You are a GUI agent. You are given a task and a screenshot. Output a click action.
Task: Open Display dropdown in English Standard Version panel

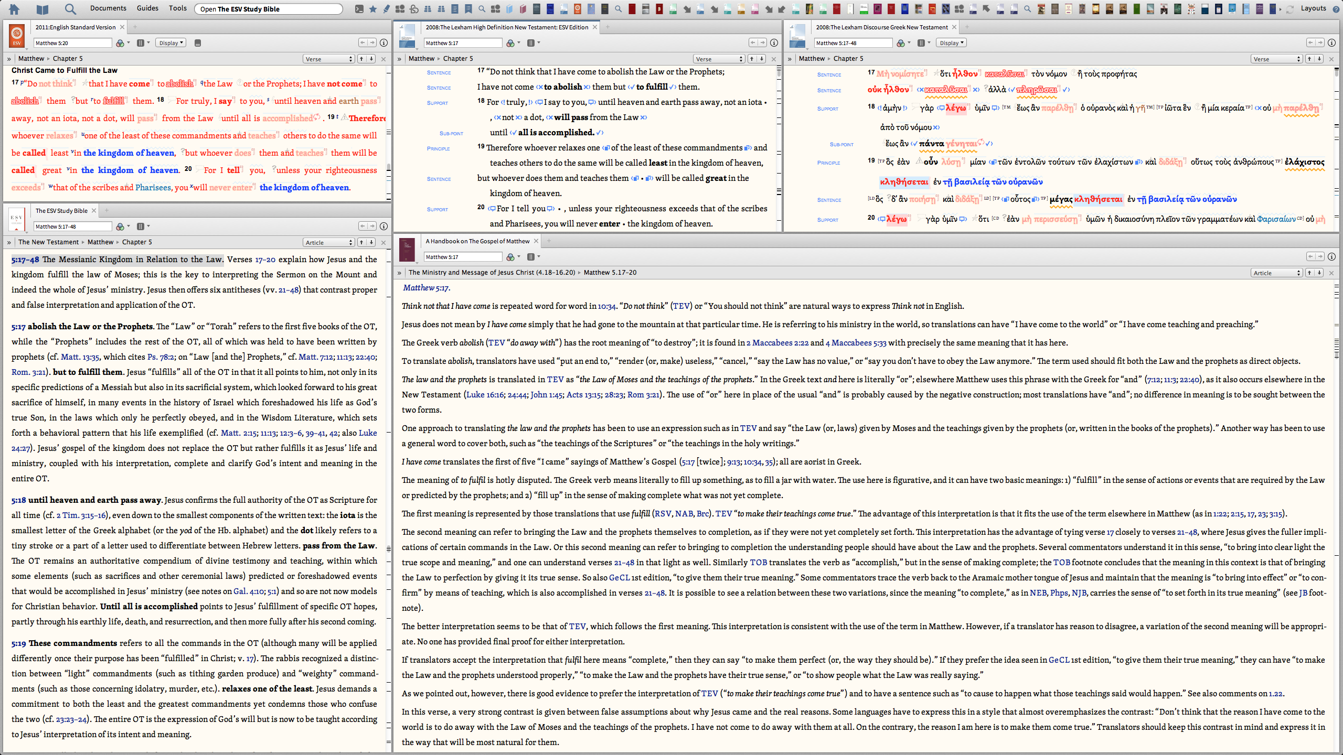click(171, 43)
